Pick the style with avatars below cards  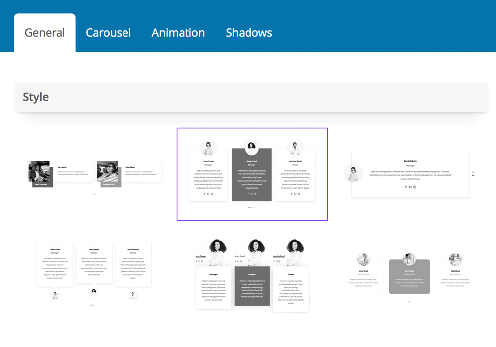pos(94,271)
